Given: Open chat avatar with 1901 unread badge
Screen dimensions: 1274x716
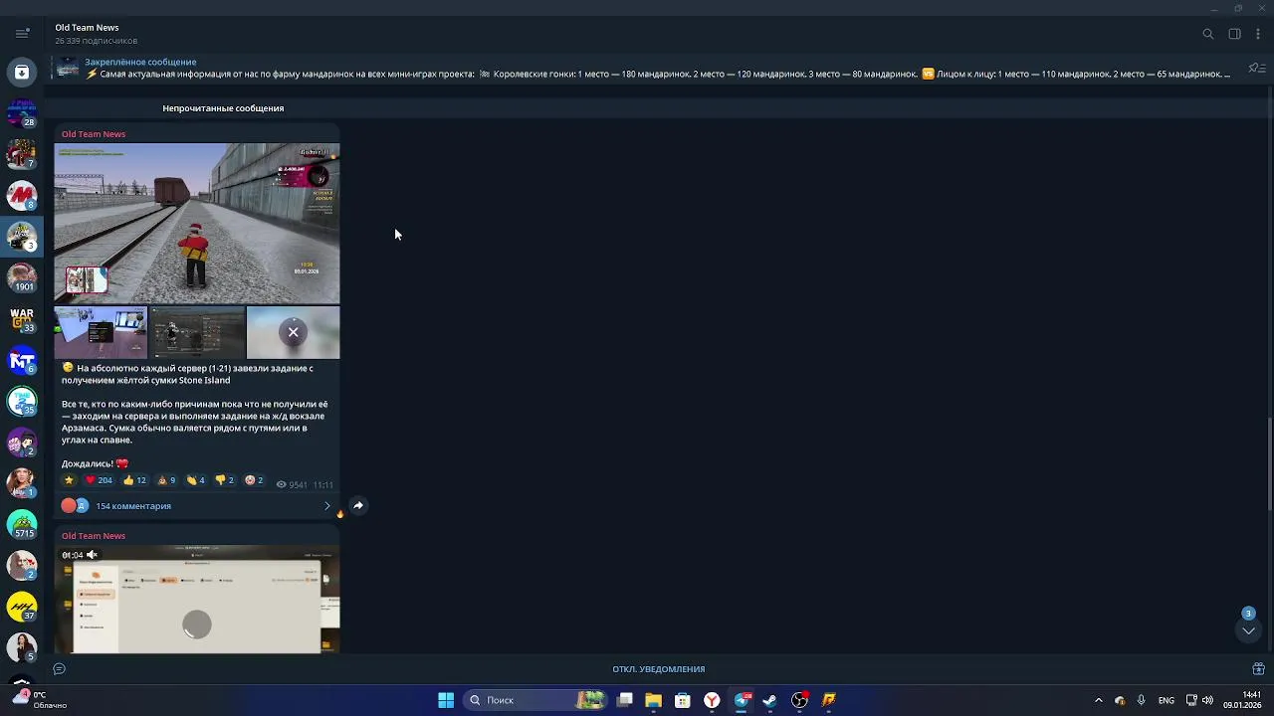Looking at the screenshot, I should pos(22,277).
